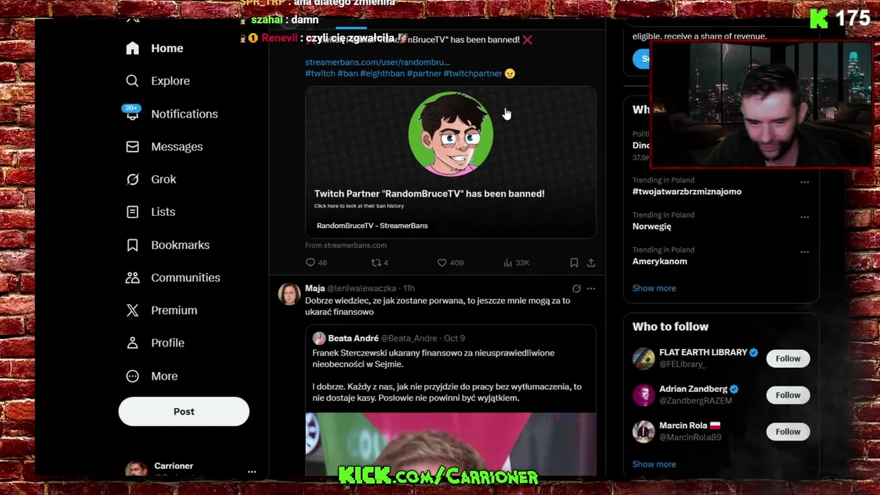880x495 pixels.
Task: Open @leniwalewaczka handle on Maja's post
Action: click(362, 289)
